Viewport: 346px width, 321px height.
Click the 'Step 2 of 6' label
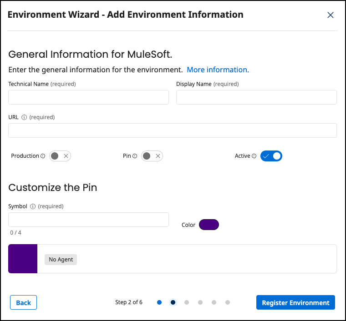129,302
